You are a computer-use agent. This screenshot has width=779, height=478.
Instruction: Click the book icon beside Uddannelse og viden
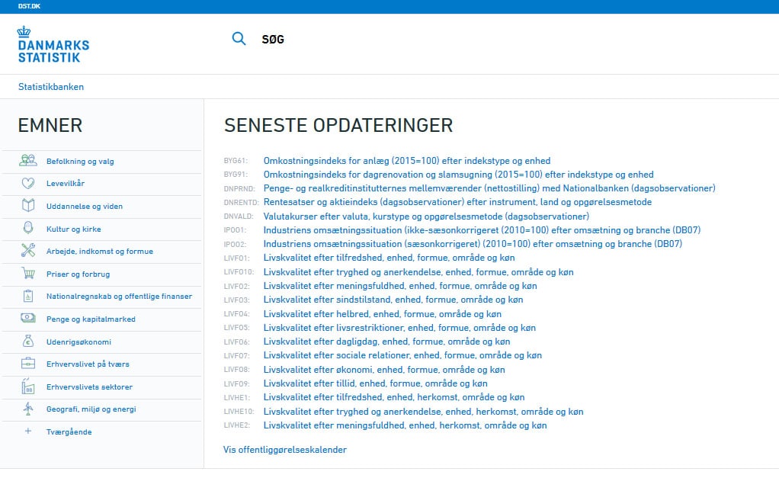29,206
